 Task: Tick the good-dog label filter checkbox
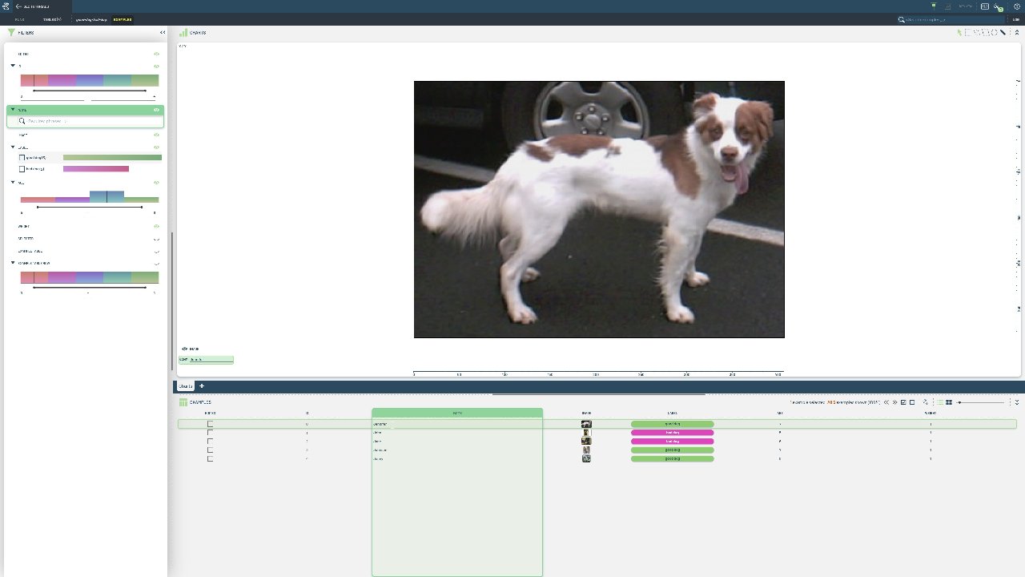coord(22,157)
